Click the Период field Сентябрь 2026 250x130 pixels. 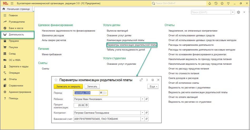click(86, 93)
